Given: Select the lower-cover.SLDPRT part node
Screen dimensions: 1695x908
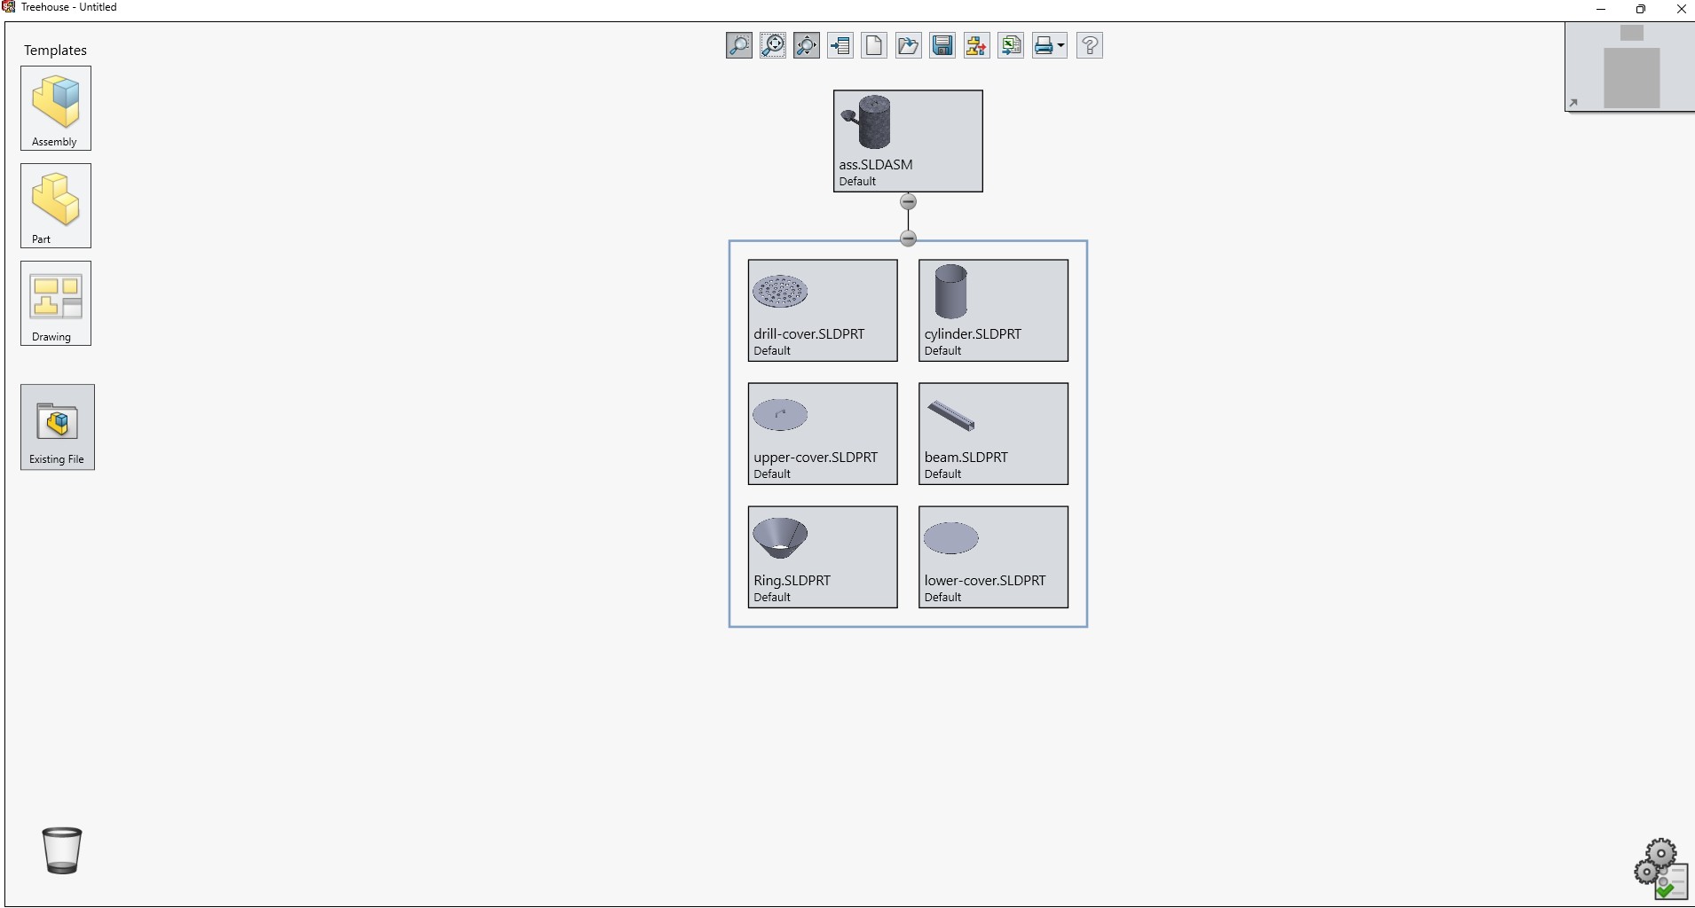Looking at the screenshot, I should pos(993,557).
